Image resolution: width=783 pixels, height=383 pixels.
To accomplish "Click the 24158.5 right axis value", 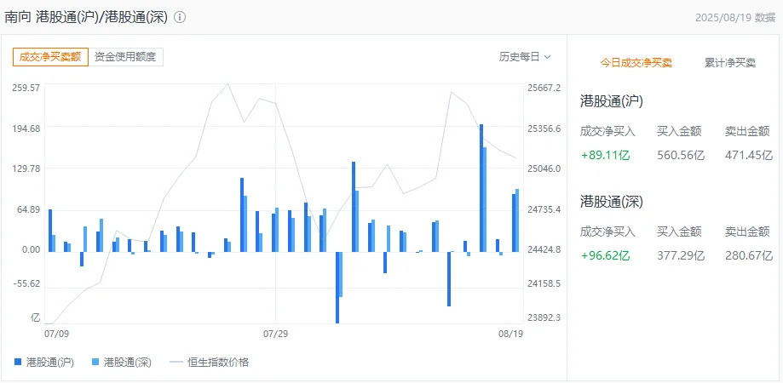I will (x=544, y=283).
